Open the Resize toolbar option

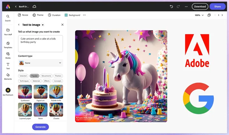click(23, 15)
